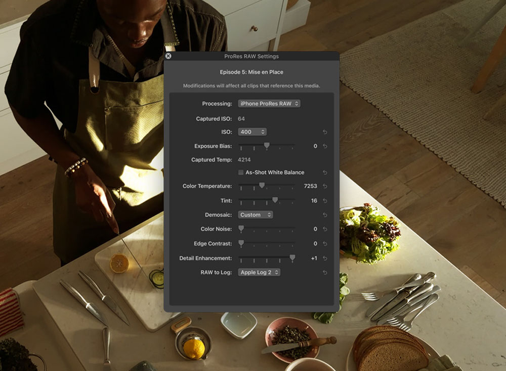The image size is (506, 371).
Task: Reset Color Noise using its arrow icon
Action: [x=325, y=229]
